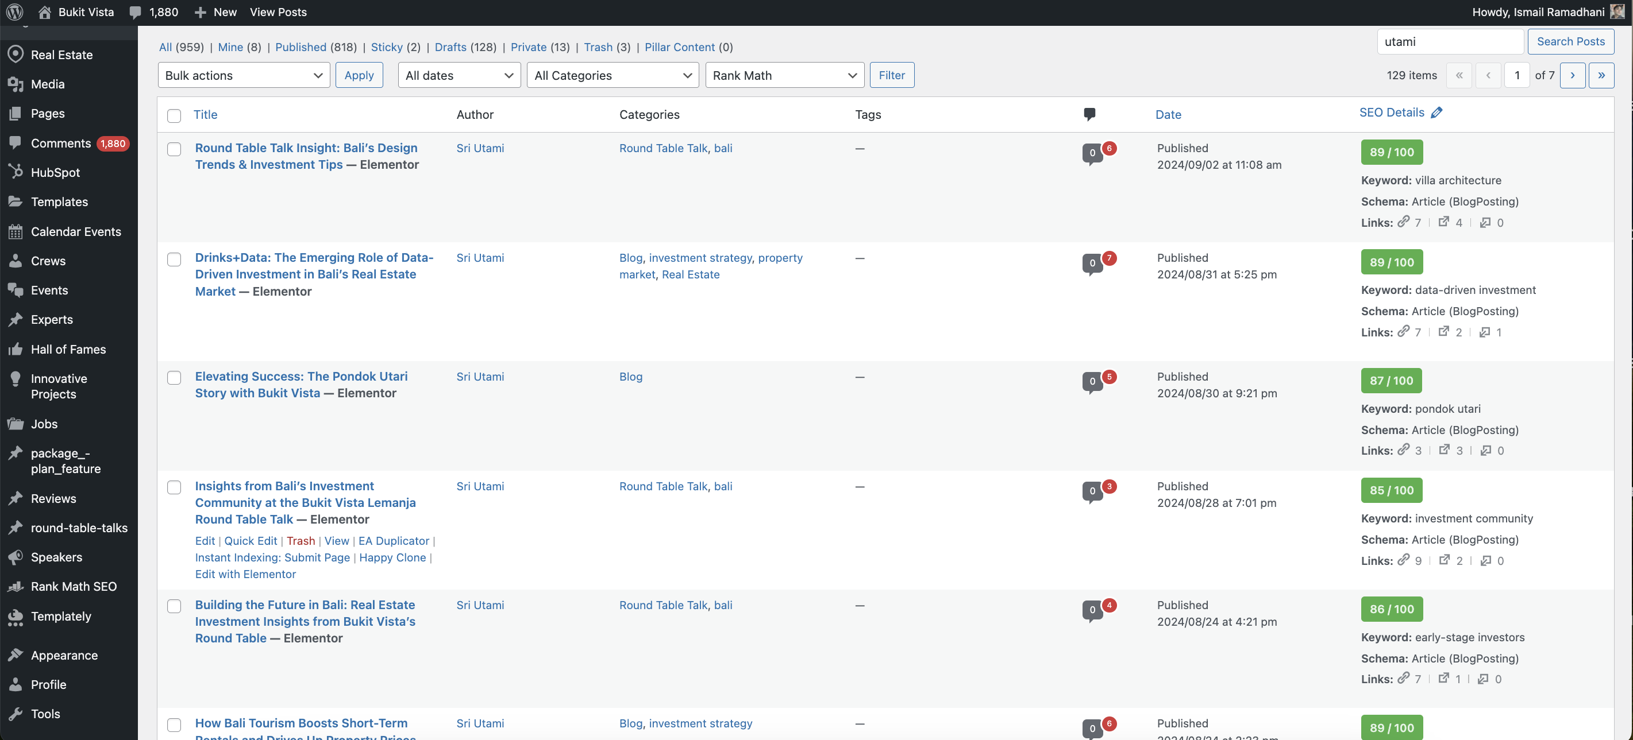This screenshot has height=740, width=1633.
Task: Click Ismail Ramadhani's avatar thumbnail
Action: coord(1616,12)
